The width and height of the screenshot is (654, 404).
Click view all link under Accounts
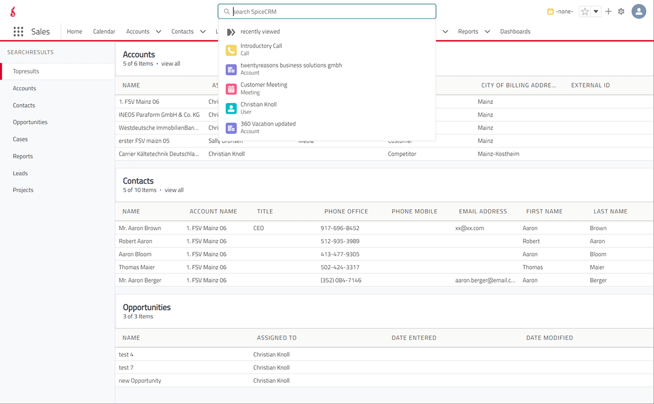click(171, 64)
